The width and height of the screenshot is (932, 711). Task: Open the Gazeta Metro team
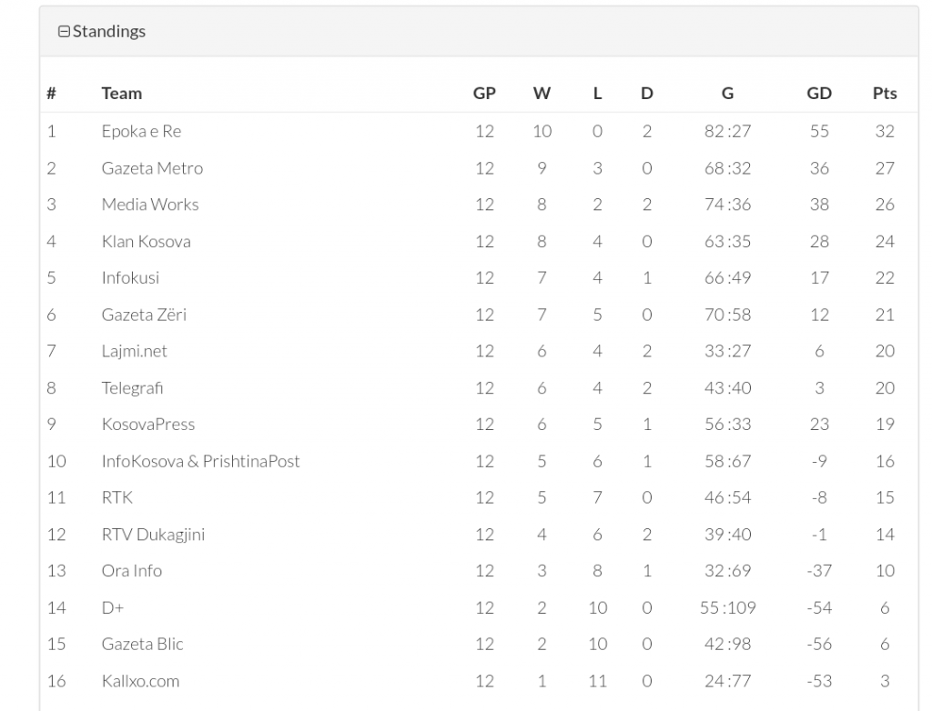click(x=152, y=168)
